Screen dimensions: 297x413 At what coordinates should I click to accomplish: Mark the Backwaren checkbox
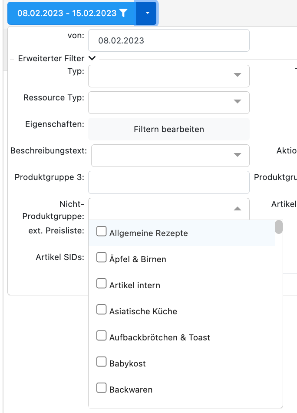[x=101, y=388]
